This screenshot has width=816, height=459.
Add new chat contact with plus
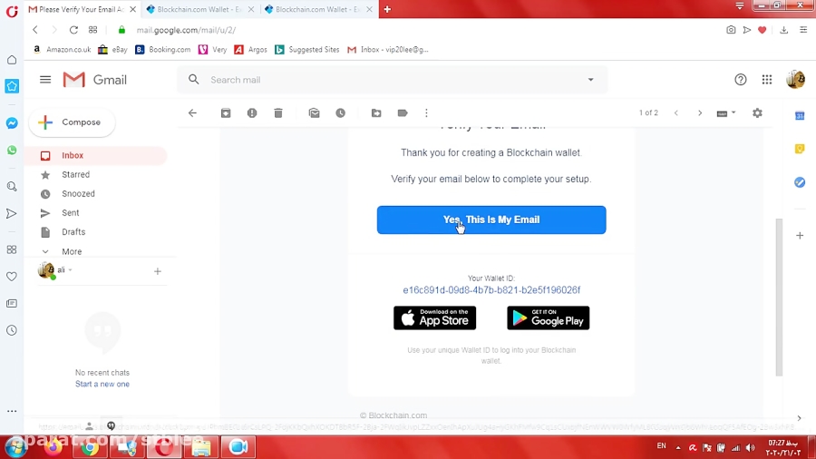click(x=157, y=271)
